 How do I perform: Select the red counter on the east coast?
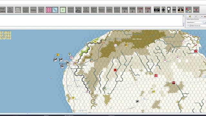tap(196, 51)
